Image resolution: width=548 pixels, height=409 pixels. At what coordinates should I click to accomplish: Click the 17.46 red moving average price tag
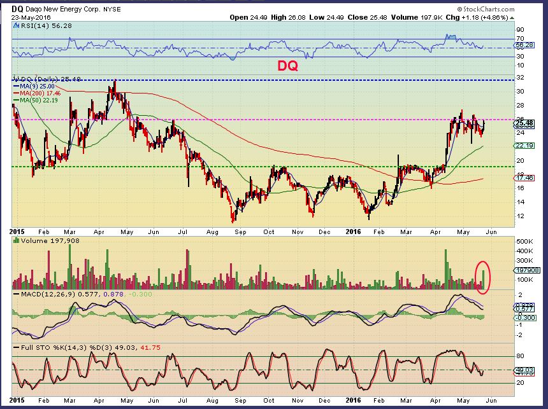point(524,177)
